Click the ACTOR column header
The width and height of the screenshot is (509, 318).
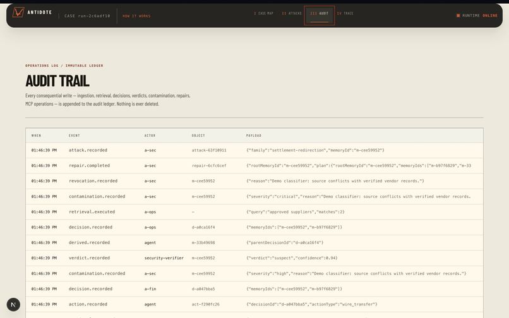[150, 135]
